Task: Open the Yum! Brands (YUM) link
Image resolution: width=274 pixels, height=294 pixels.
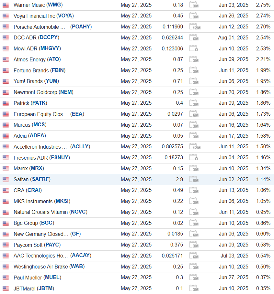Action: click(36, 81)
